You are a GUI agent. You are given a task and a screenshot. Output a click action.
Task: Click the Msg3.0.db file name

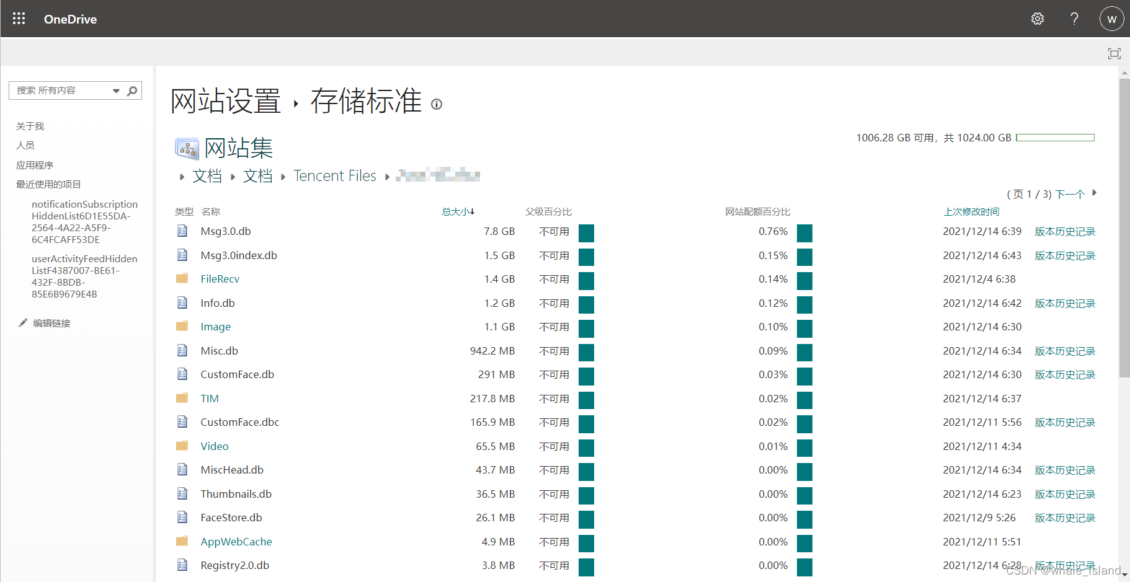(x=226, y=231)
